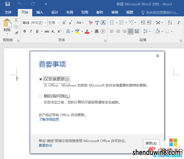
Task: Click the Copy icon
Action: coord(16,27)
